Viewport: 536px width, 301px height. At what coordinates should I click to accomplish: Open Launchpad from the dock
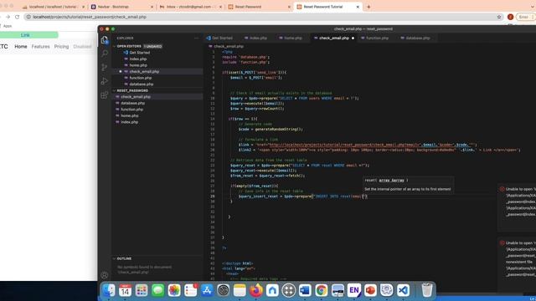point(142,290)
